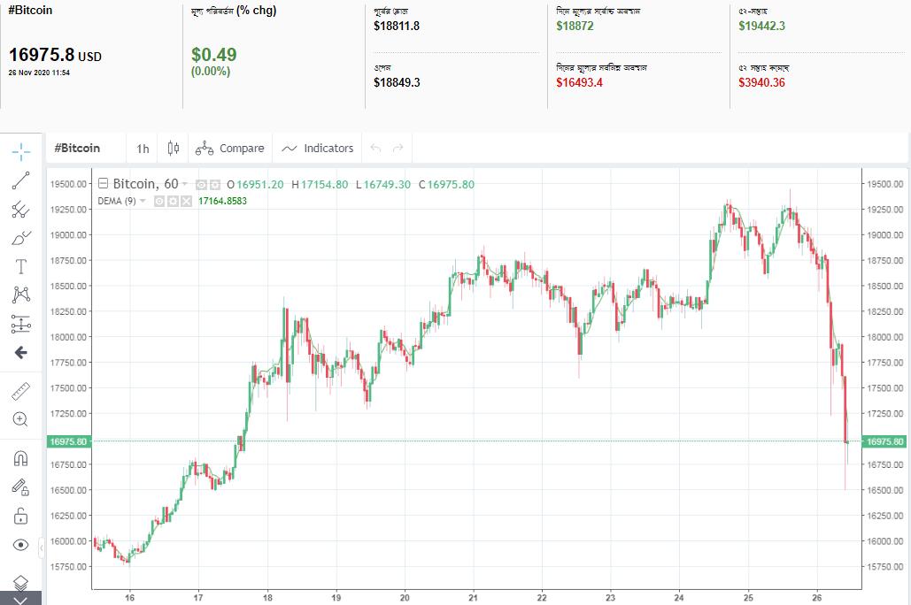Click the Close value C 16975.80
Viewport: 911px width, 605px height.
pyautogui.click(x=446, y=185)
